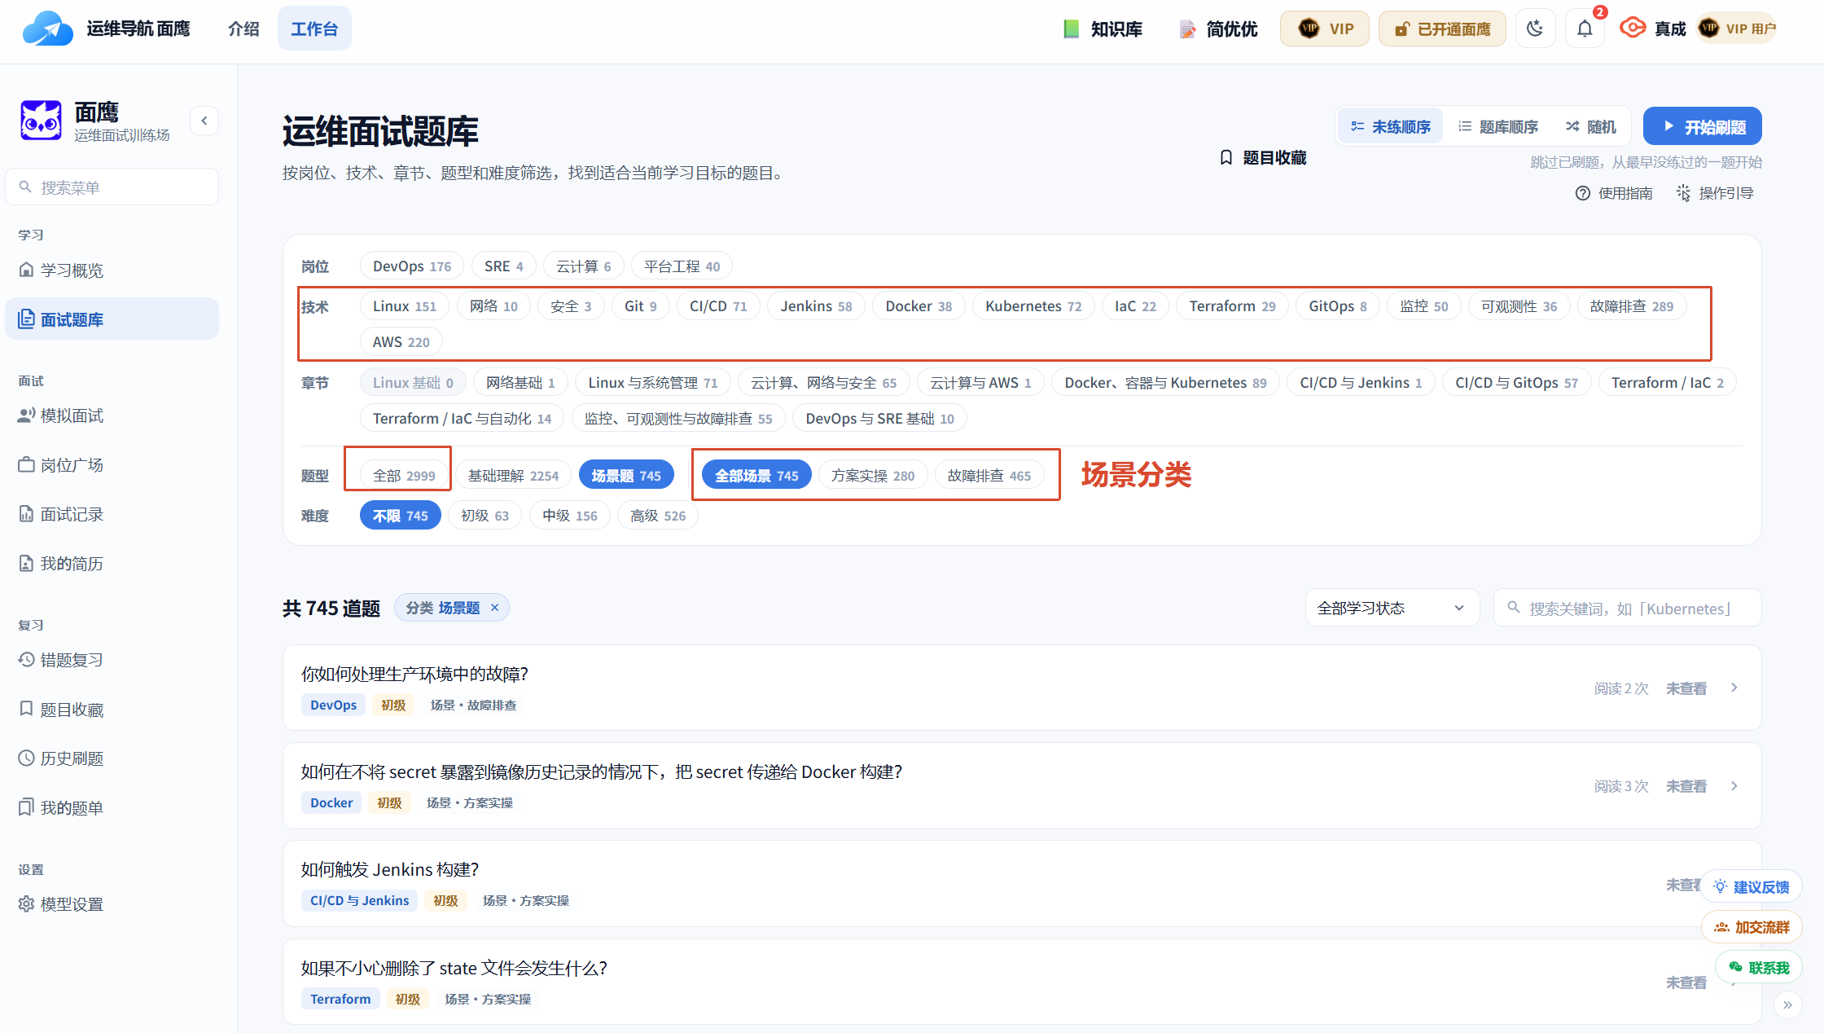Open the 题目收藏 bookmark at the top
This screenshot has width=1824, height=1033.
point(1263,157)
